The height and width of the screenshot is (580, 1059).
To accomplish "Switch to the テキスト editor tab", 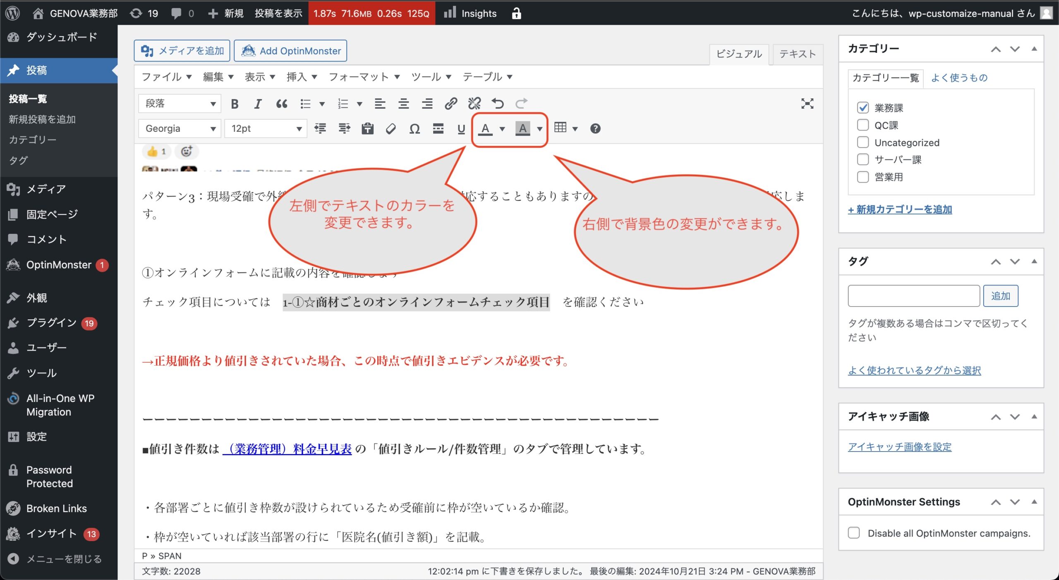I will [797, 54].
